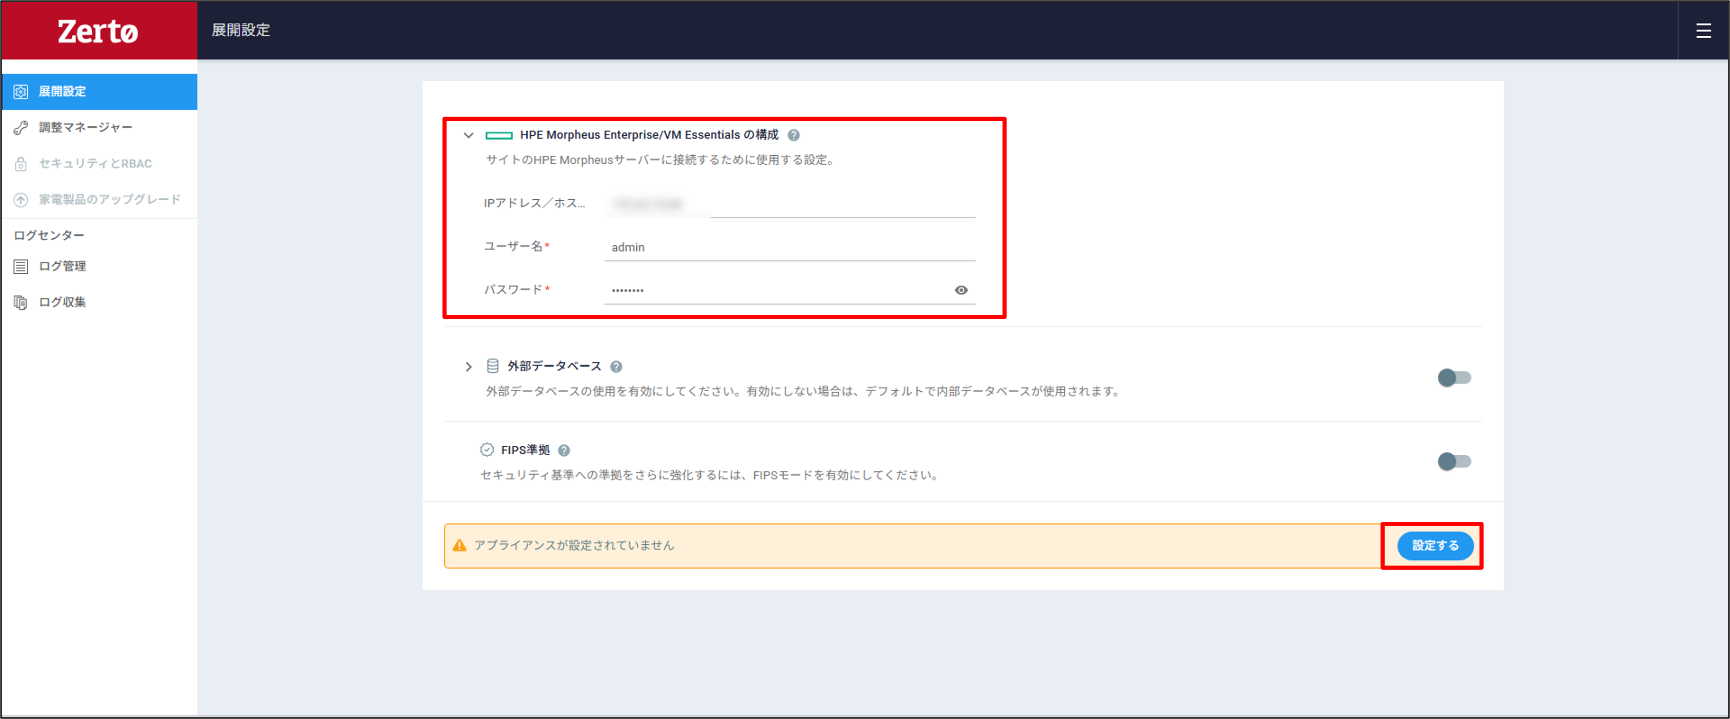Click the HPE Morpheus Enterprise/VM Essentials の構成 title
The height and width of the screenshot is (719, 1730).
(x=649, y=136)
